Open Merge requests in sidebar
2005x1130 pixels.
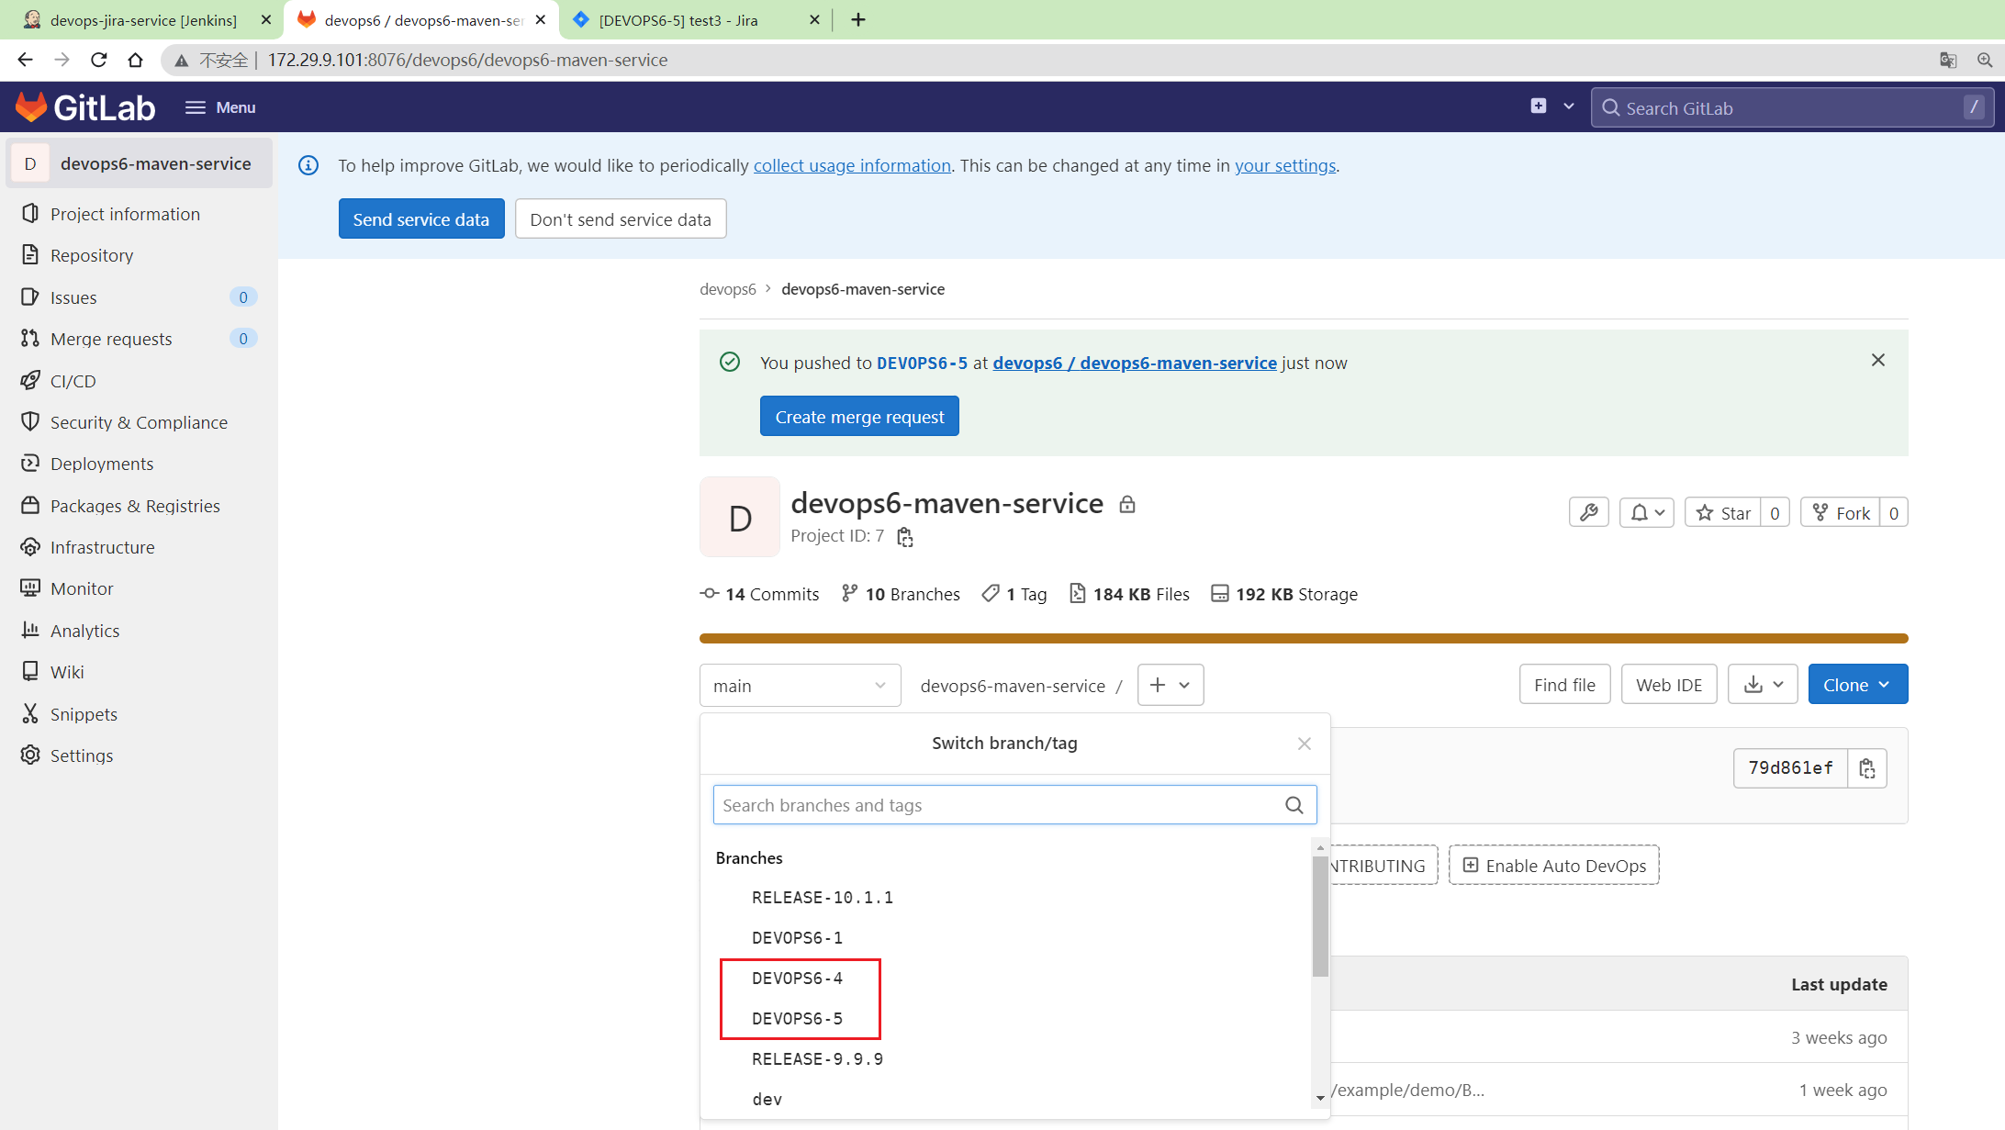click(x=111, y=339)
